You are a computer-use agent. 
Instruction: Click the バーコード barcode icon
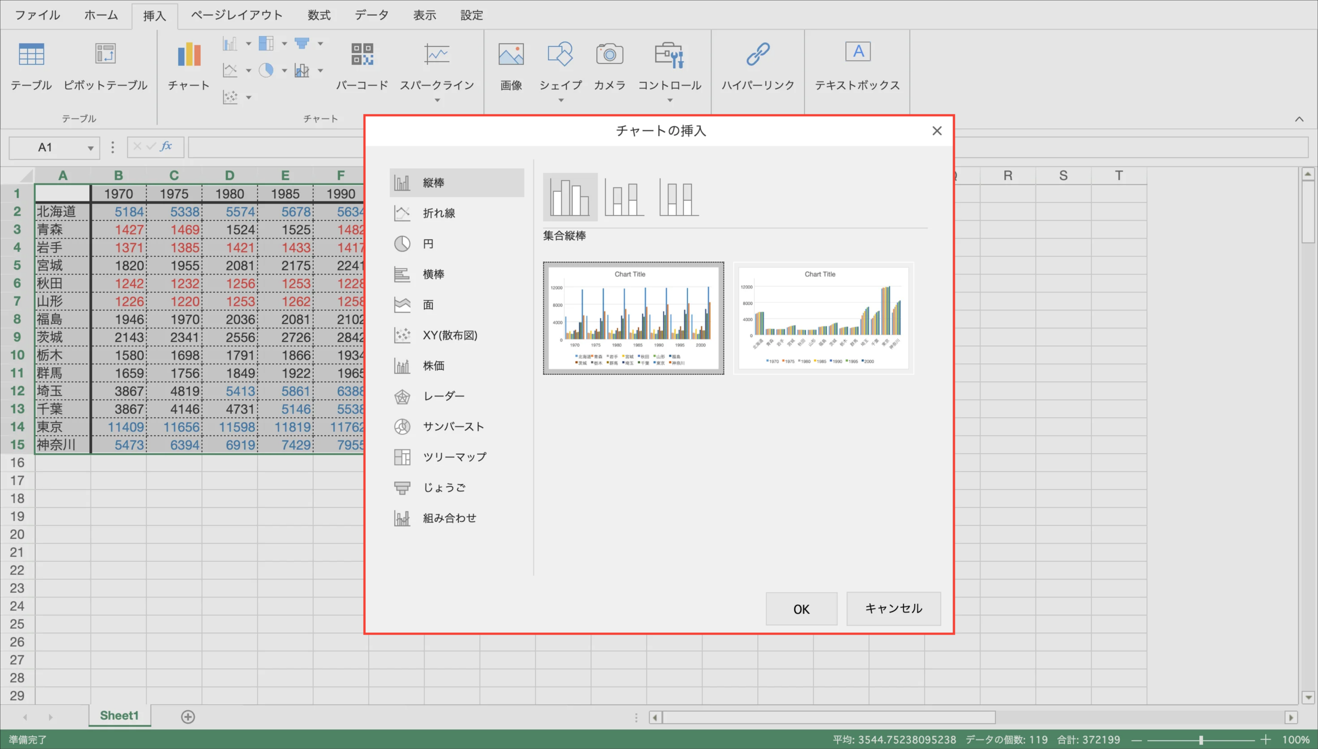pyautogui.click(x=362, y=55)
